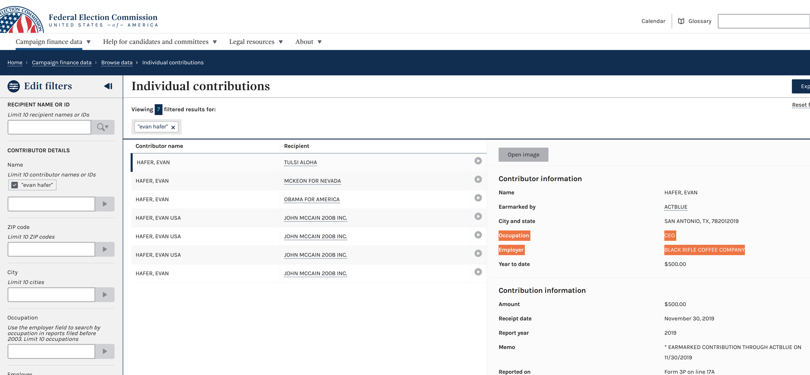
Task: Click the Occupation input field
Action: [x=51, y=351]
